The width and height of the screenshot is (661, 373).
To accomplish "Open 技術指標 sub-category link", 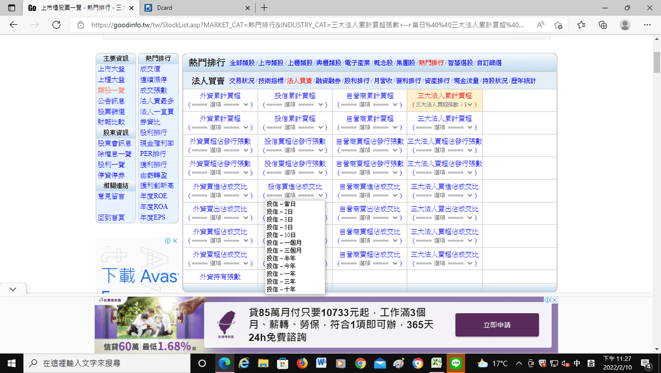I will [271, 81].
